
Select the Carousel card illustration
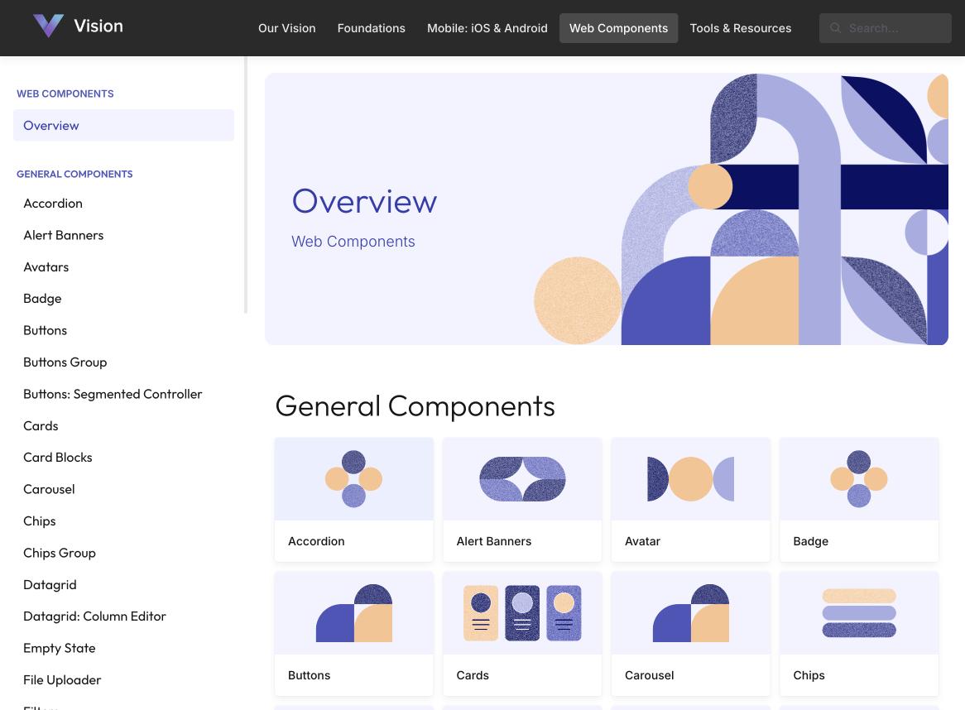click(x=690, y=613)
